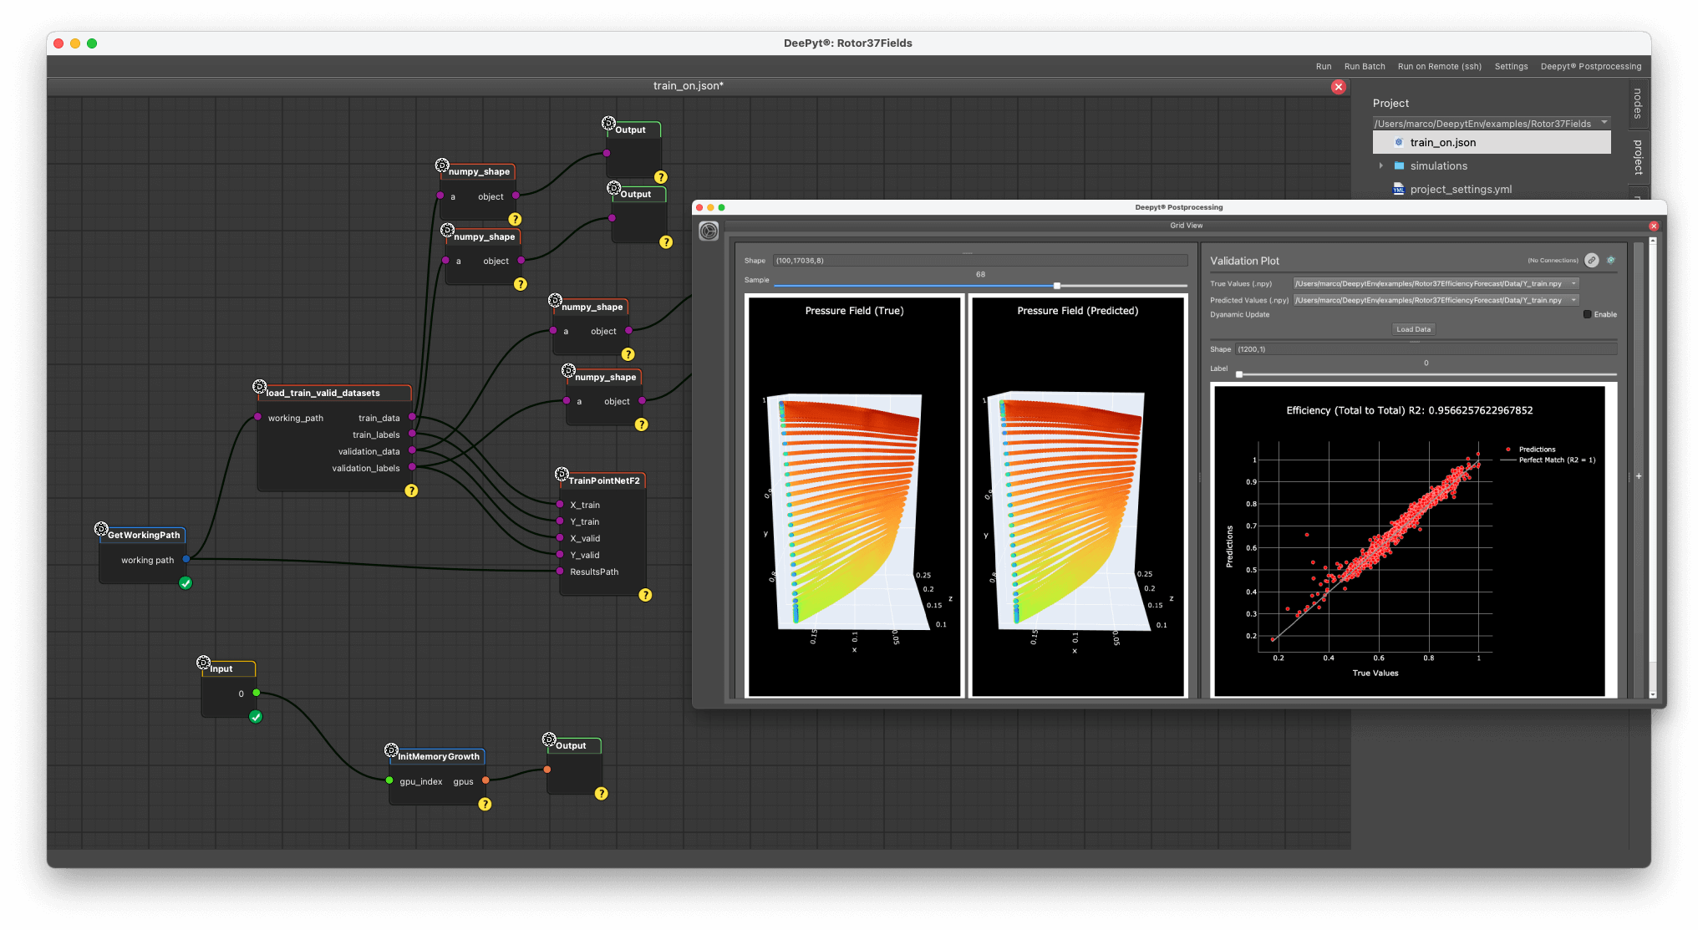
Task: Click the X_train input port
Action: tap(560, 505)
